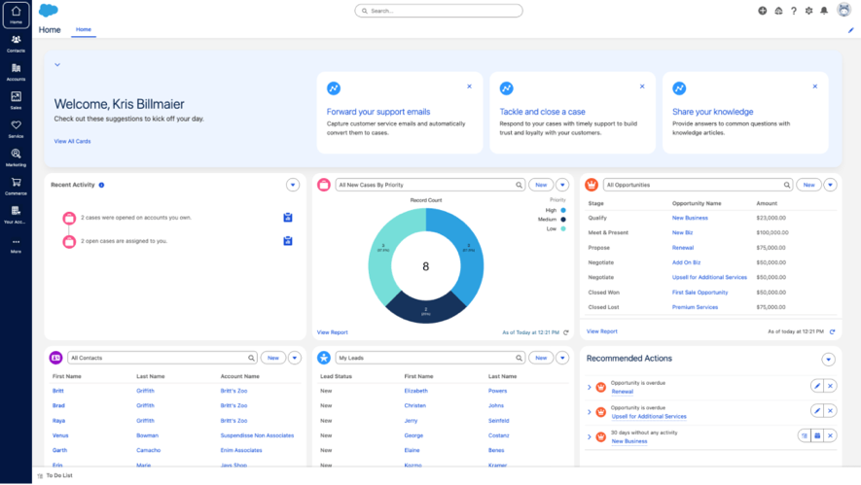This screenshot has height=485, width=861.
Task: Open the setup gear icon
Action: (808, 11)
